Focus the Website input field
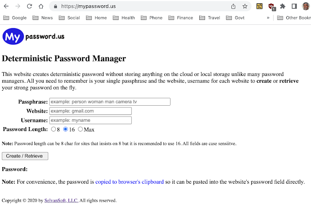Image resolution: width=311 pixels, height=208 pixels. tap(90, 111)
